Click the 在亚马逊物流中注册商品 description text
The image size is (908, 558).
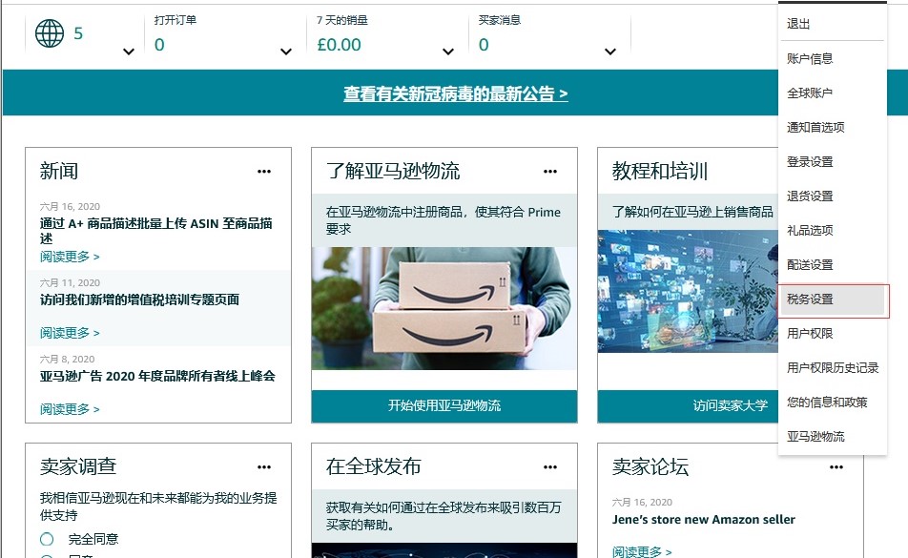[x=443, y=220]
